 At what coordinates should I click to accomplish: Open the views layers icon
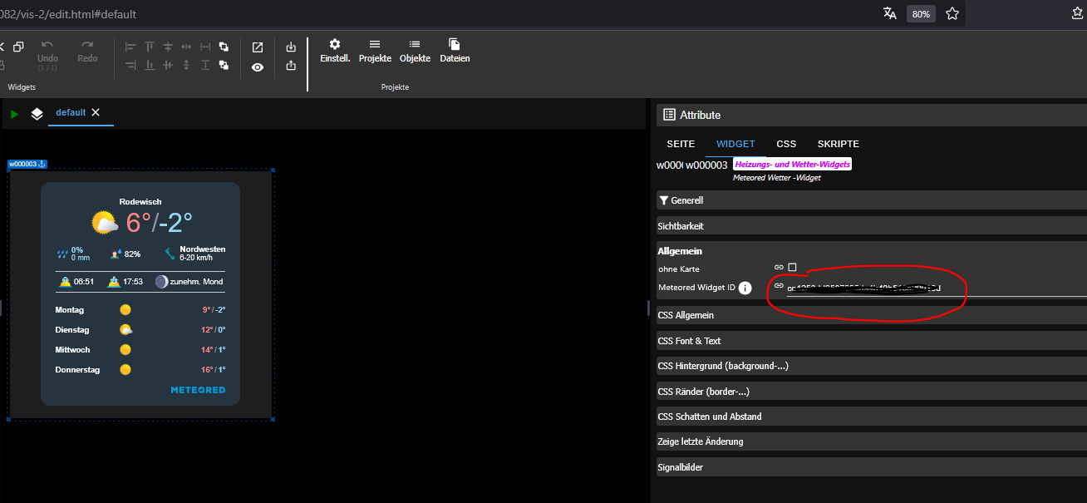(37, 114)
